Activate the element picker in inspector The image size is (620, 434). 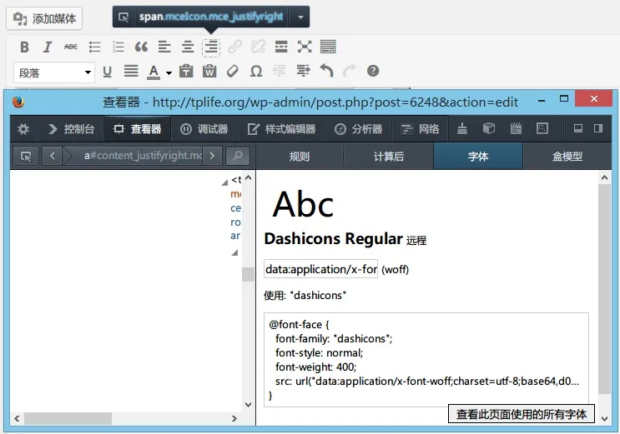coord(26,156)
